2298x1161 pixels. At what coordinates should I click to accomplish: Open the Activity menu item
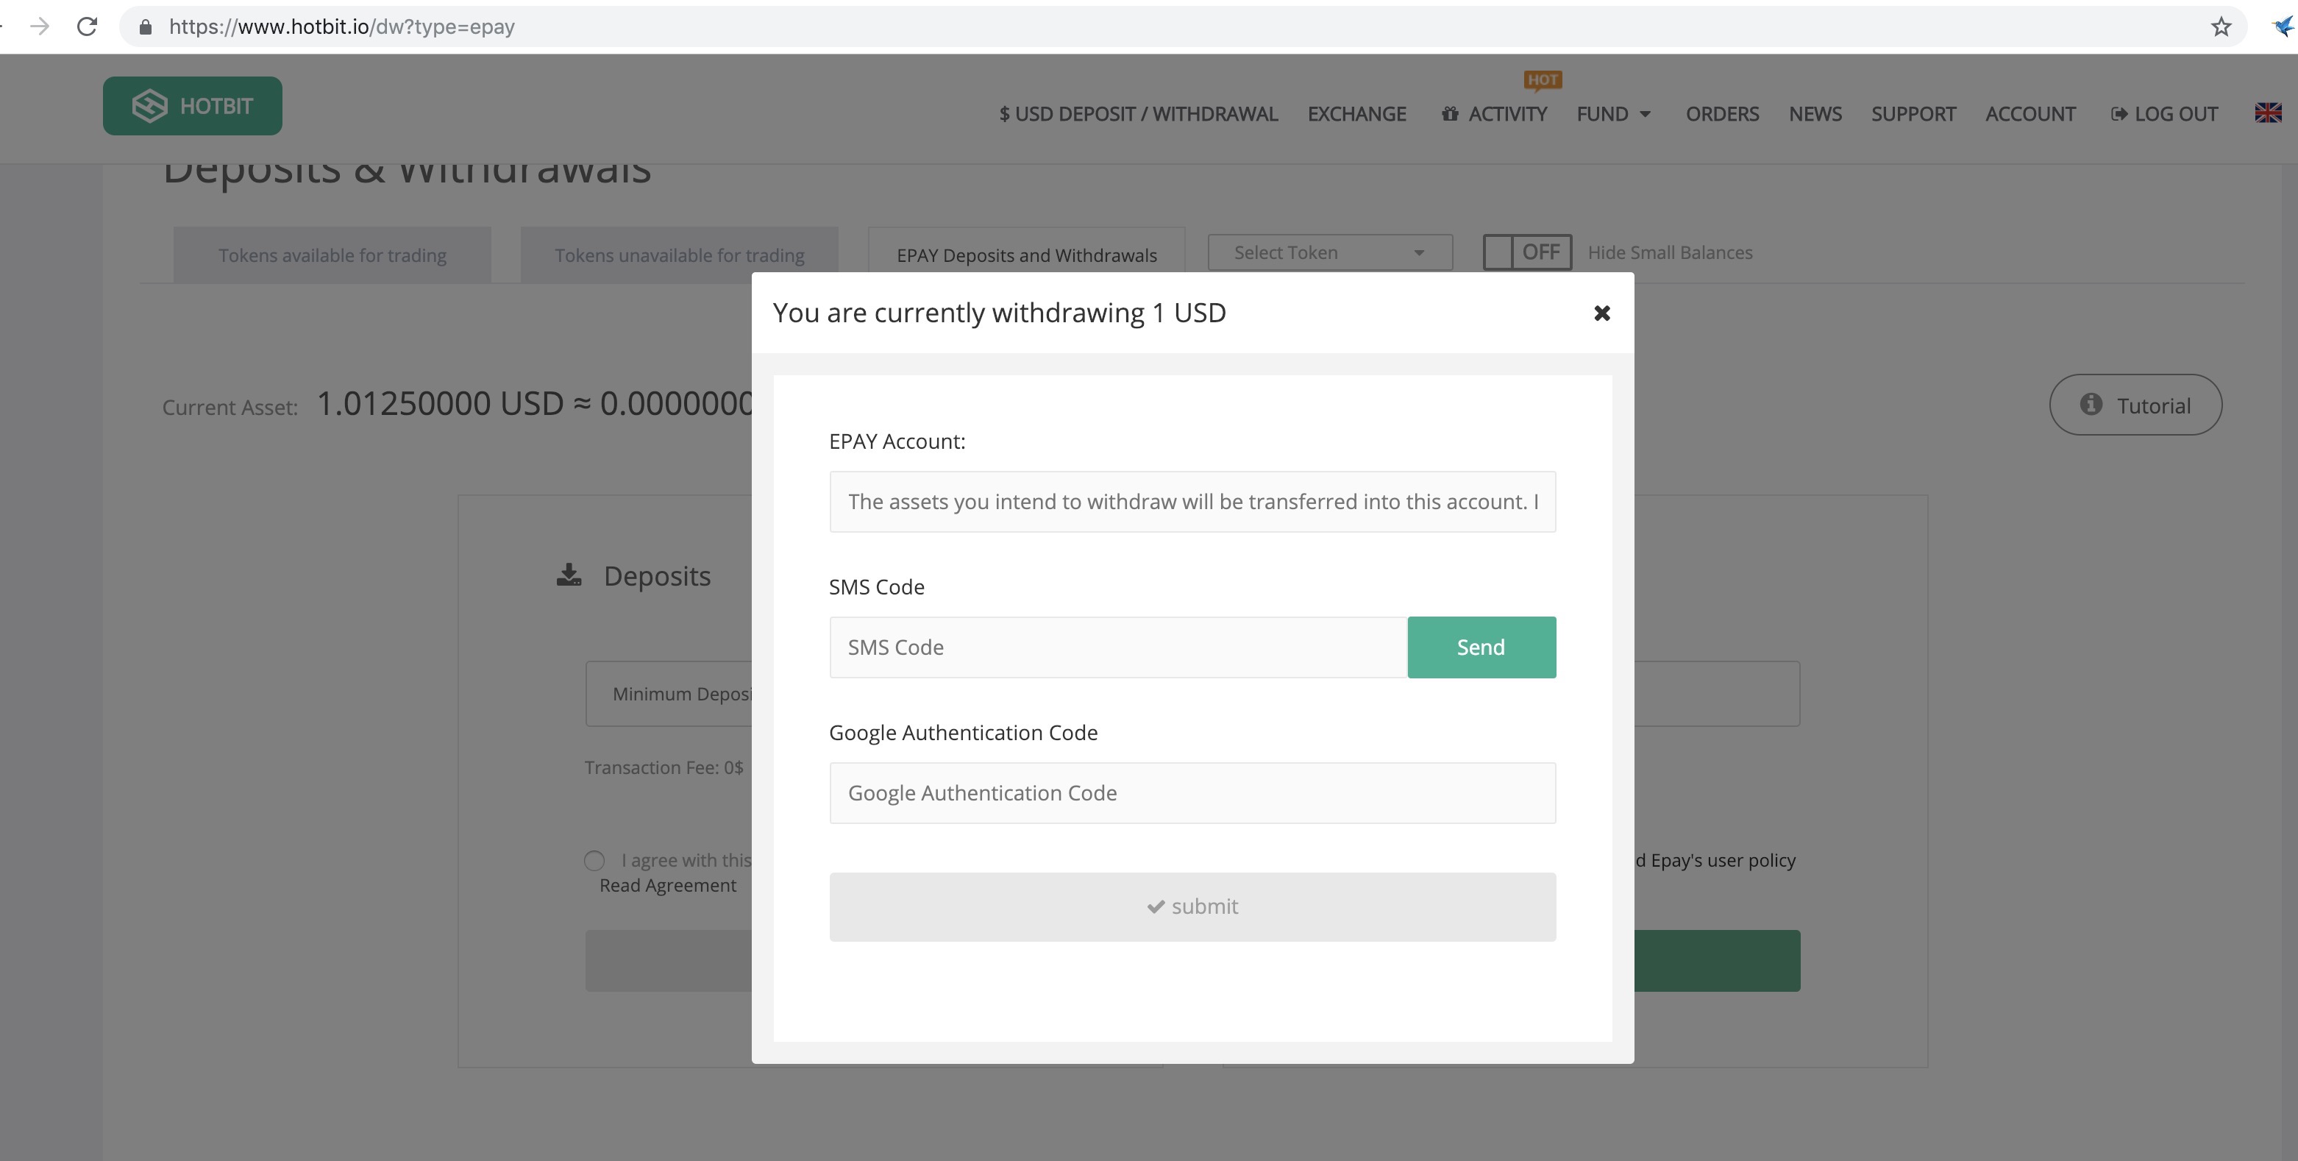pos(1506,114)
